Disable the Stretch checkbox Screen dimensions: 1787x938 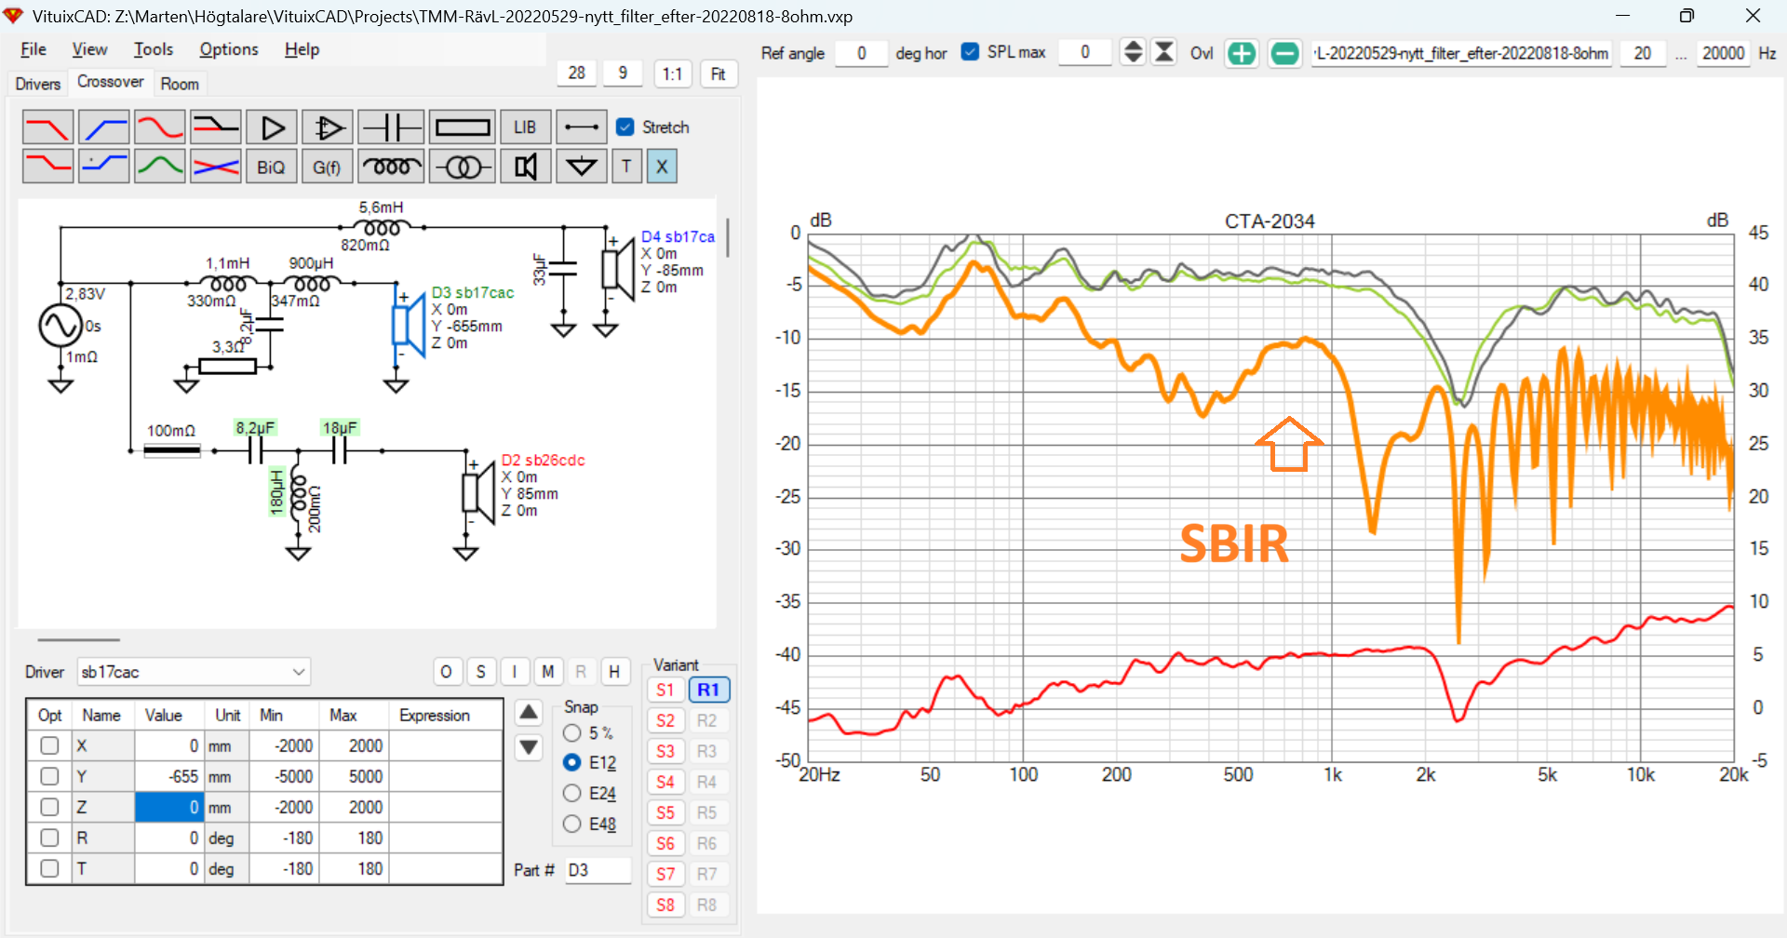coord(625,127)
